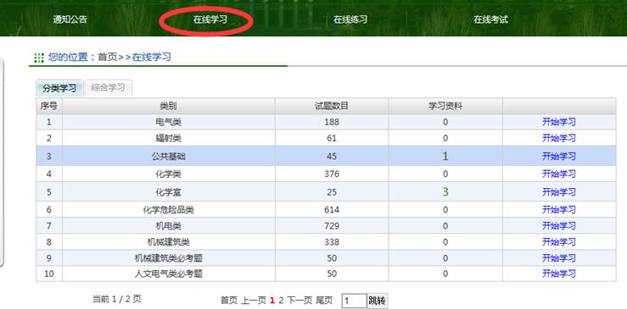Click the 首页 breadcrumb link
Image resolution: width=627 pixels, height=309 pixels.
pyautogui.click(x=108, y=57)
